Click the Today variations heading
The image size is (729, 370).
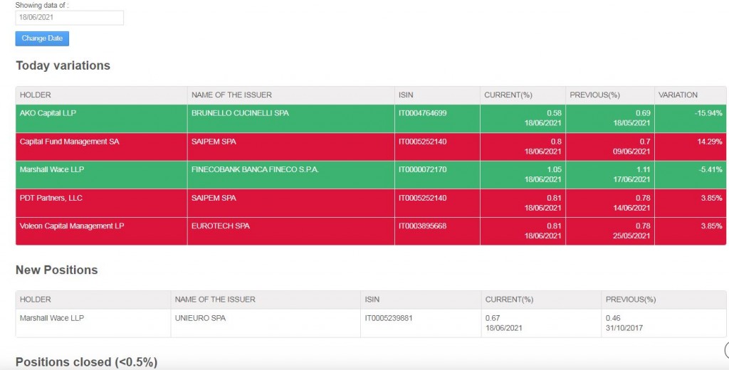click(63, 65)
